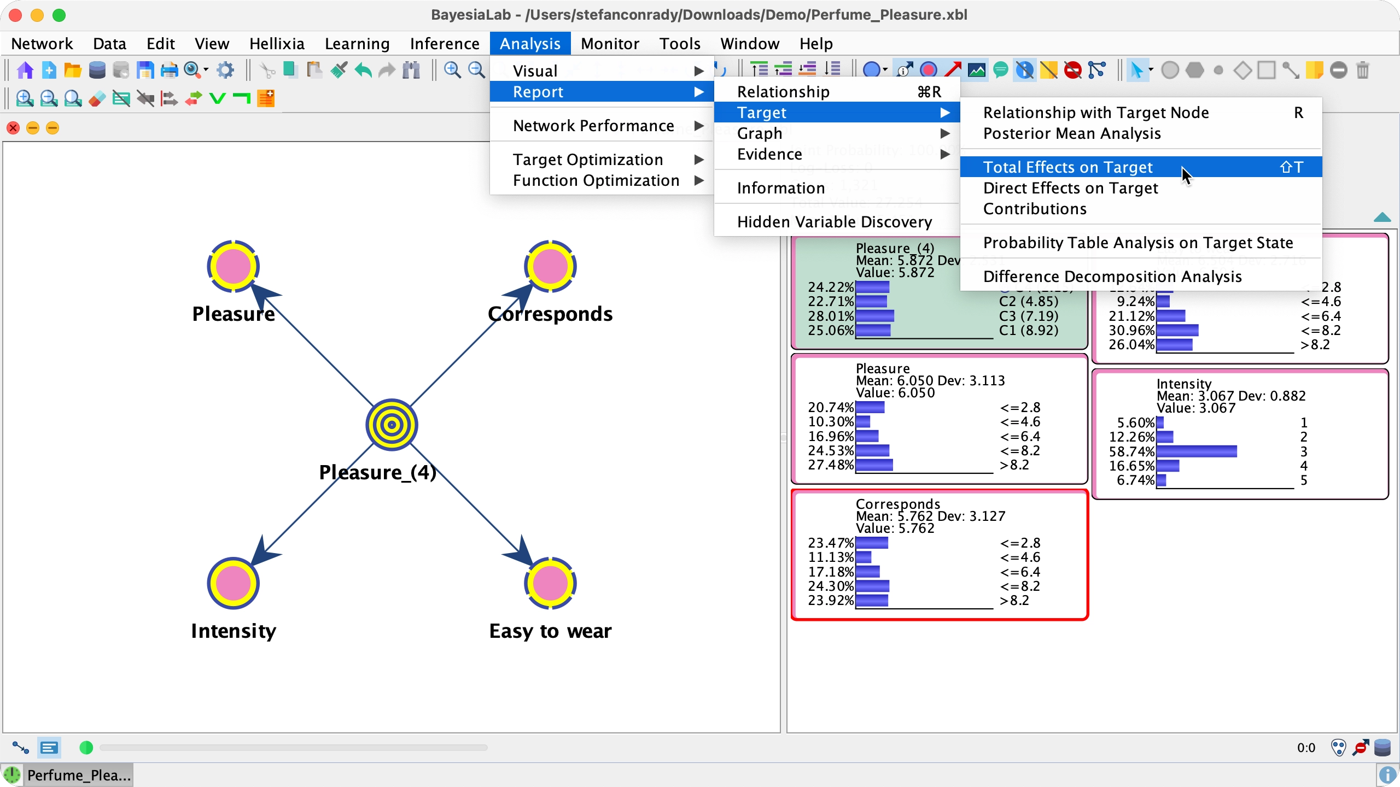This screenshot has height=787, width=1400.
Task: Click the database icon in toolbar
Action: tap(97, 70)
